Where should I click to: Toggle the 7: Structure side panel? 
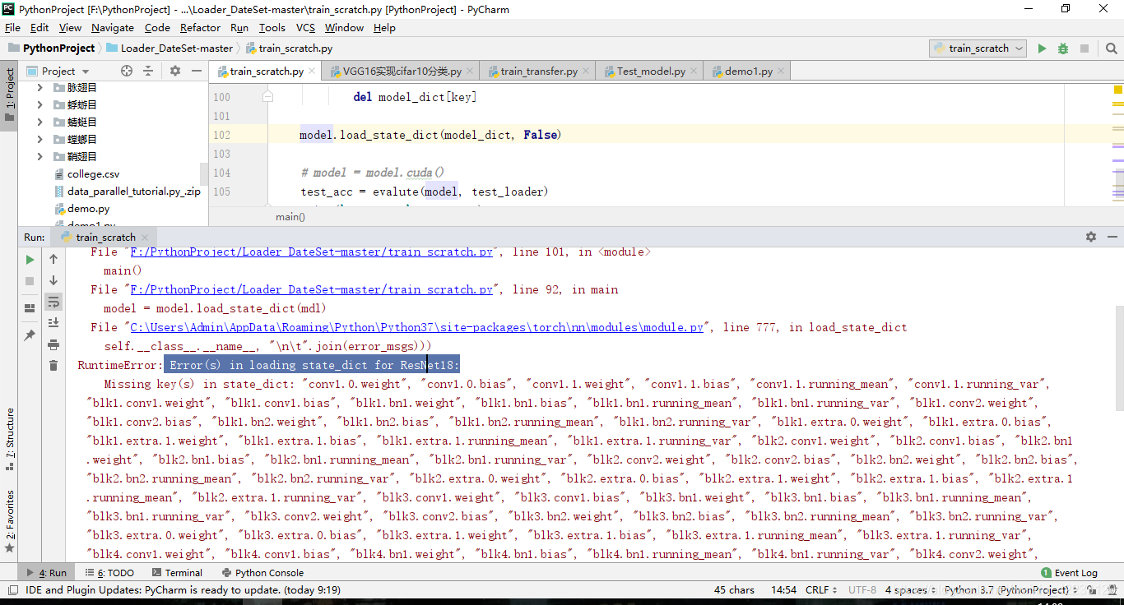tap(9, 439)
